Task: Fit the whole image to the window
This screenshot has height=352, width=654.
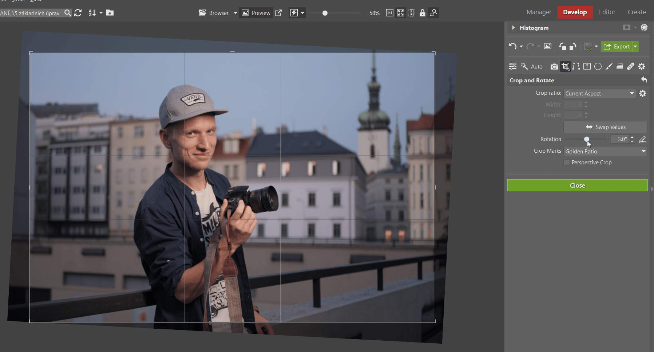Action: tap(401, 13)
